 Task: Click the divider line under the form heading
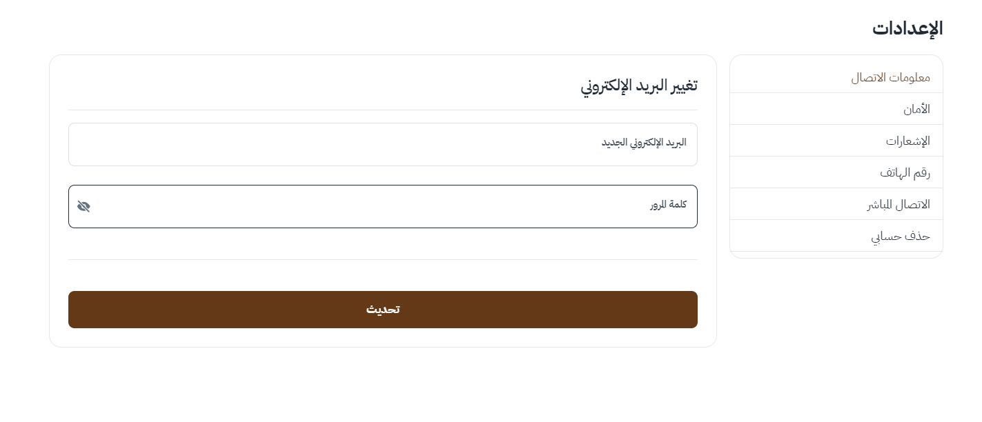(382, 110)
